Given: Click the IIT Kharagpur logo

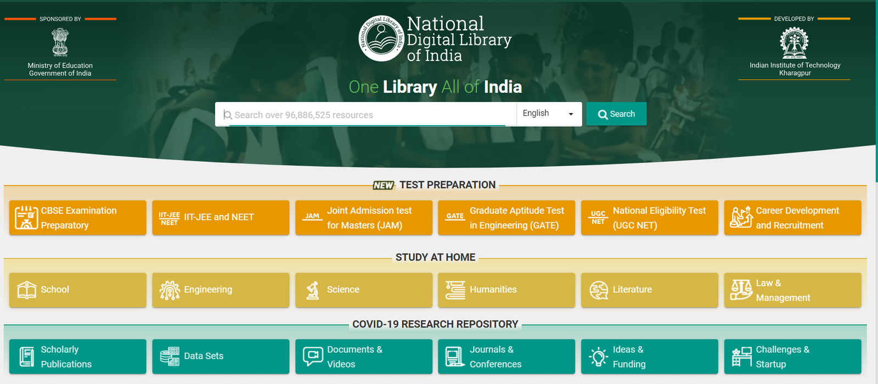Looking at the screenshot, I should (x=794, y=43).
